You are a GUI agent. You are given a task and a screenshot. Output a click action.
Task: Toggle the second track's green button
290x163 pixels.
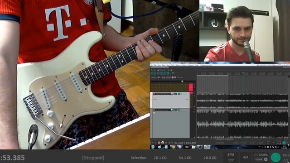click(x=179, y=110)
